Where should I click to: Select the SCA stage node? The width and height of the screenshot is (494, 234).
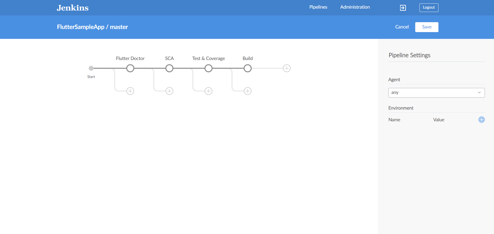[169, 68]
